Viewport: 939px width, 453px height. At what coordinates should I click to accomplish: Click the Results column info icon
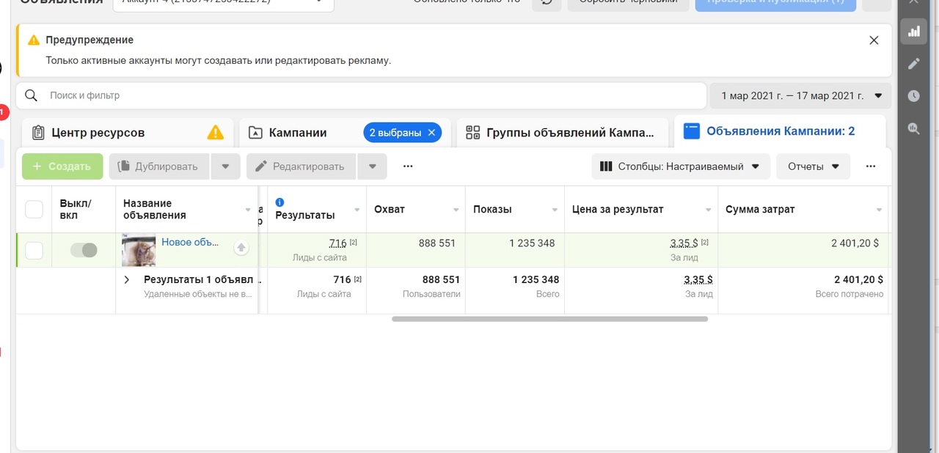(x=279, y=202)
